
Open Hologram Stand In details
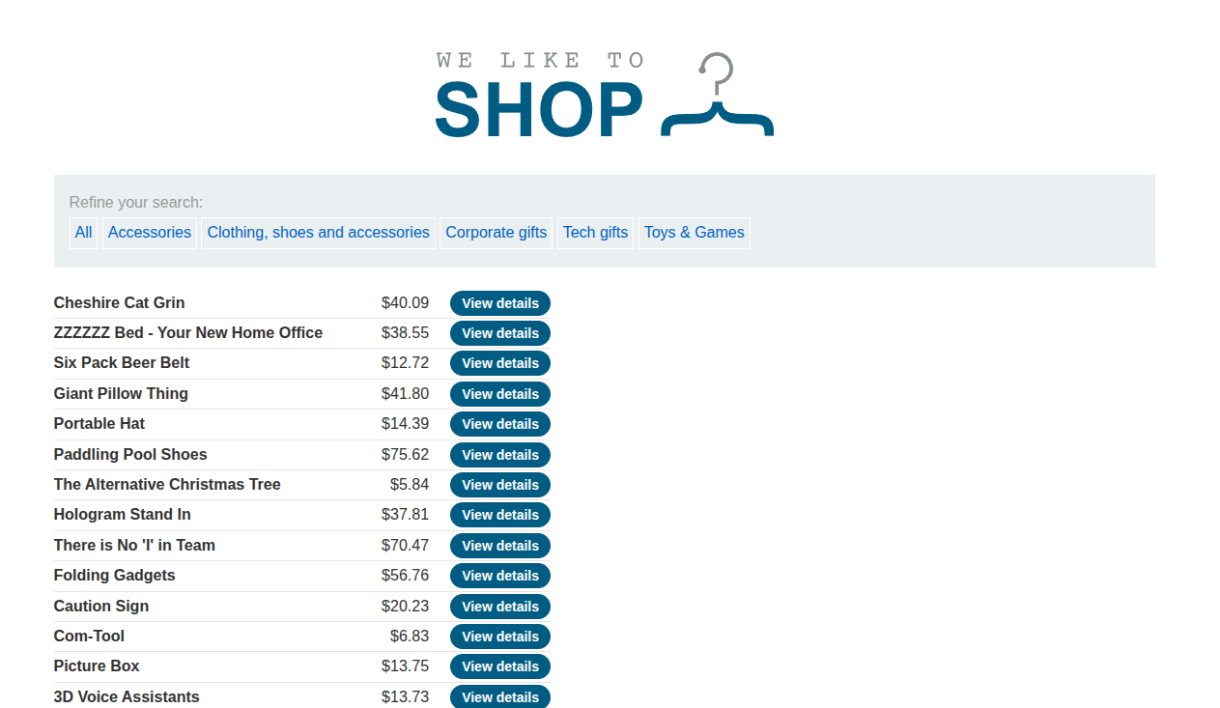point(500,515)
